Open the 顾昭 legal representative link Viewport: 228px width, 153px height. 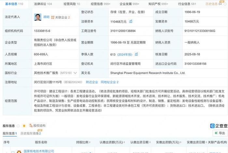click(x=46, y=17)
